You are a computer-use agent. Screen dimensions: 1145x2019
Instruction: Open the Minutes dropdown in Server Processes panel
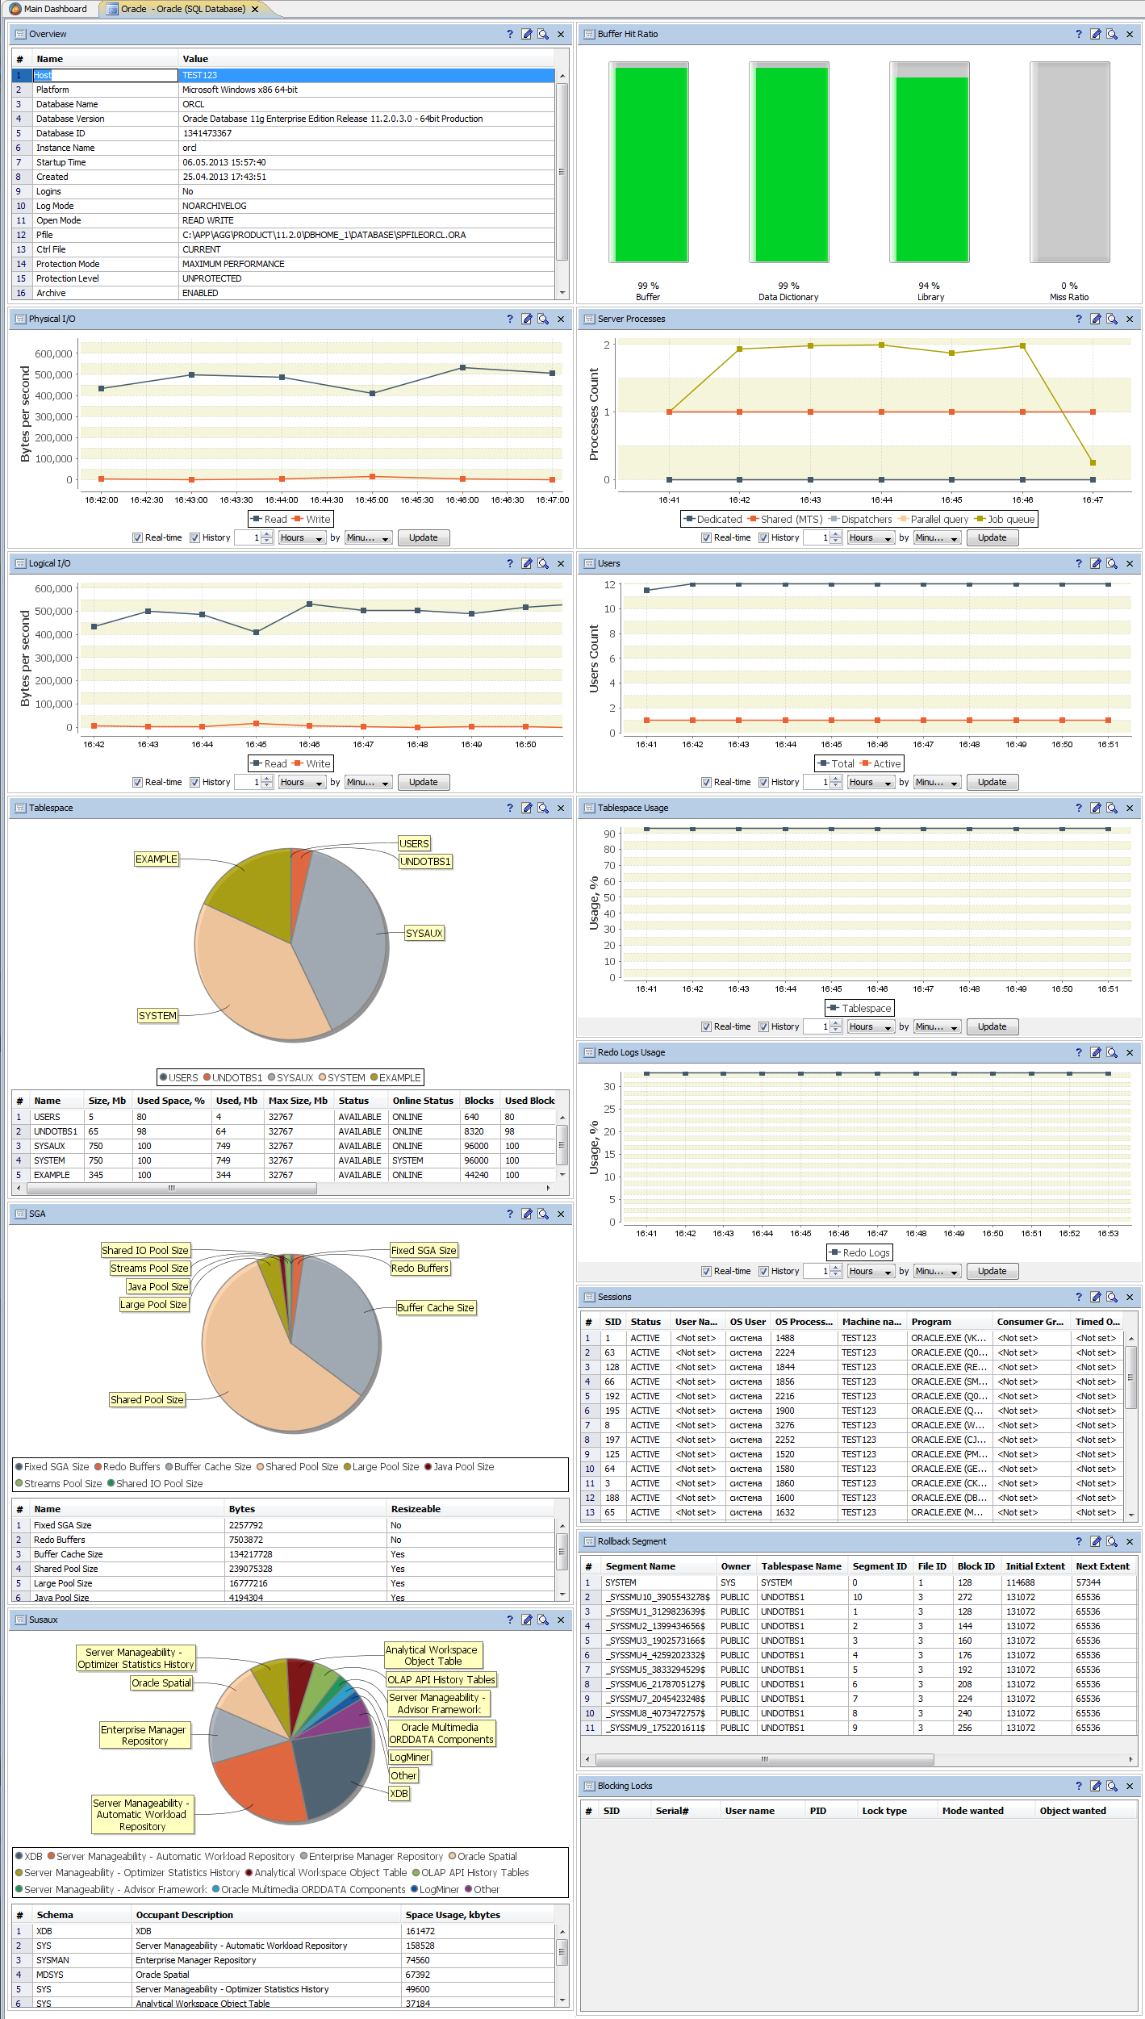pos(936,537)
